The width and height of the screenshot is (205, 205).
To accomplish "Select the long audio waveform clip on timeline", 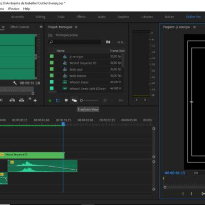I will (43, 166).
